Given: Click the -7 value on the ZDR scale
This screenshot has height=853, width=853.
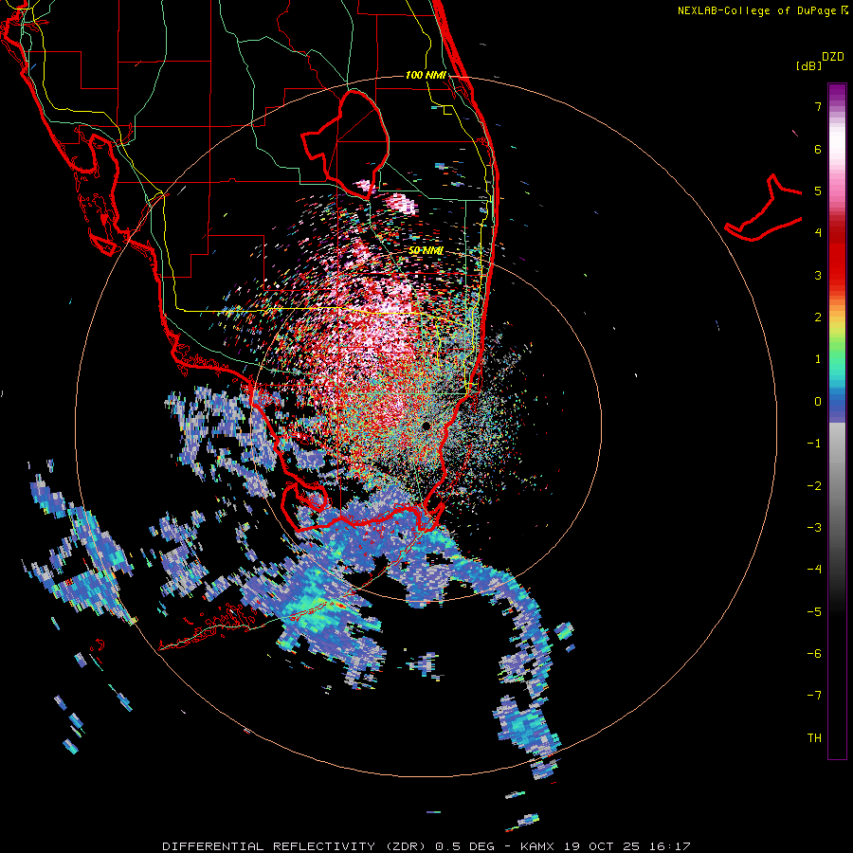Looking at the screenshot, I should 814,696.
